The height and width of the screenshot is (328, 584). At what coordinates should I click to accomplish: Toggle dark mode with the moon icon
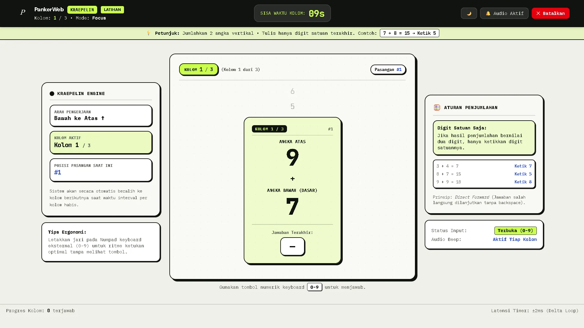[x=469, y=13]
